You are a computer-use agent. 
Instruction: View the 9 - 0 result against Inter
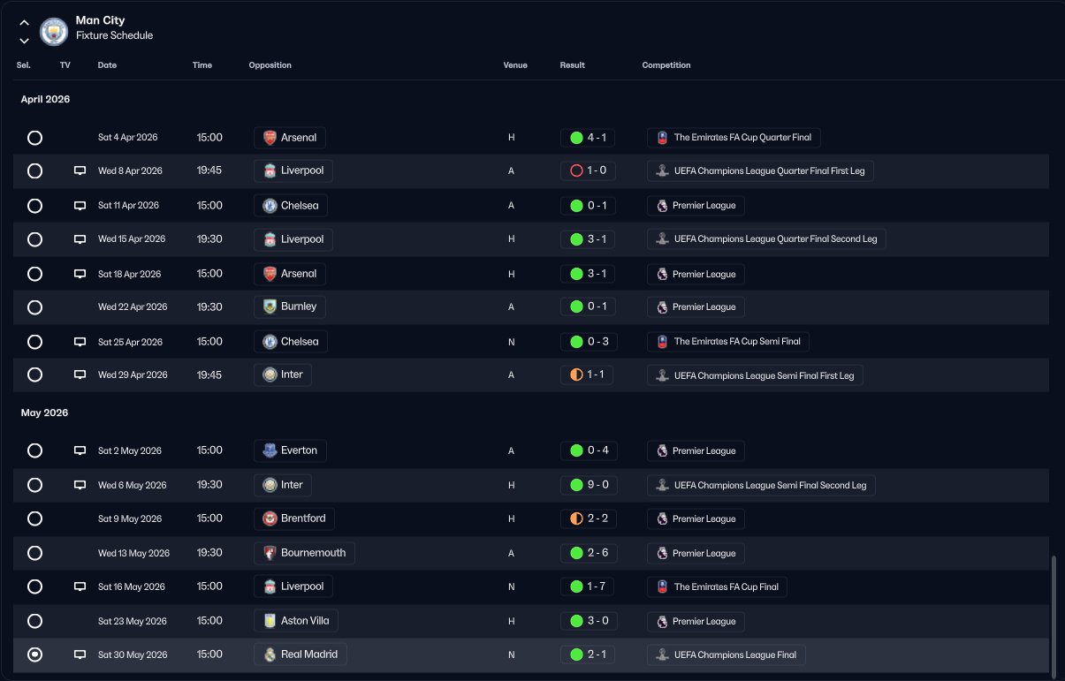coord(588,485)
